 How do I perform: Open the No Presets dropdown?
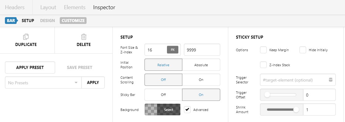(43, 82)
